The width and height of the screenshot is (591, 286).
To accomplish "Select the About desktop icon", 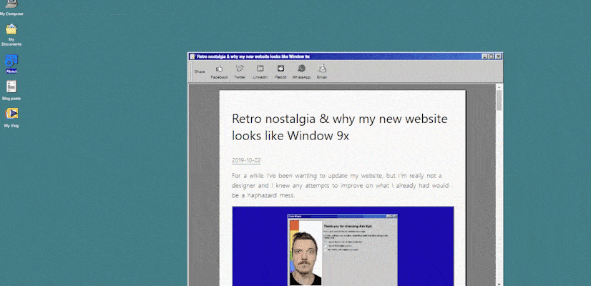I will coord(11,64).
